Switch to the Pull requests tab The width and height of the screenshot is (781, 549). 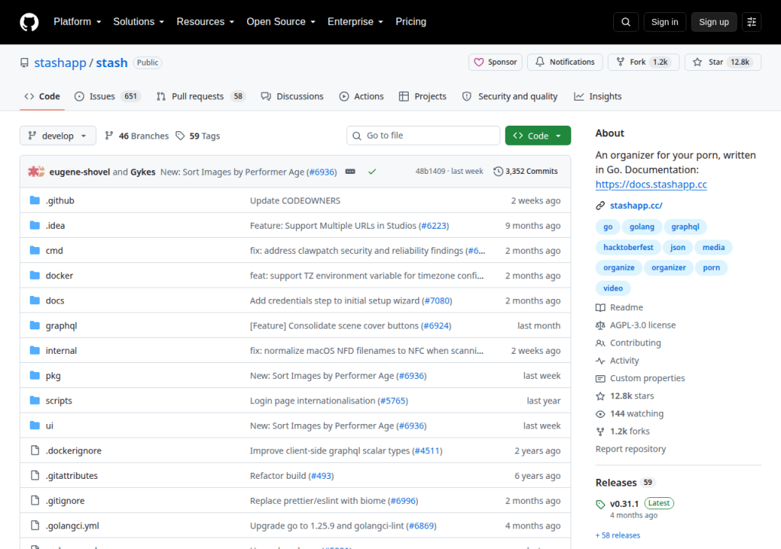click(201, 97)
